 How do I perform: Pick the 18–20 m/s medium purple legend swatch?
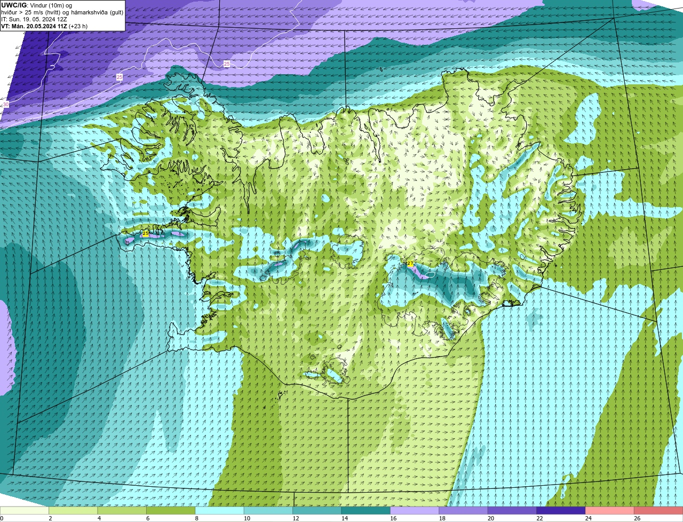[464, 510]
